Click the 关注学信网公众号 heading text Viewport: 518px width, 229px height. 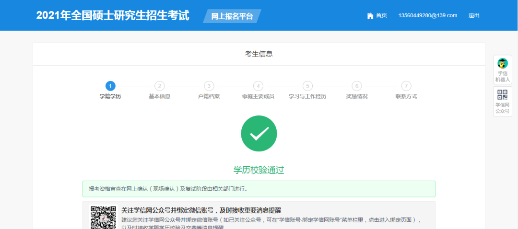[201, 210]
